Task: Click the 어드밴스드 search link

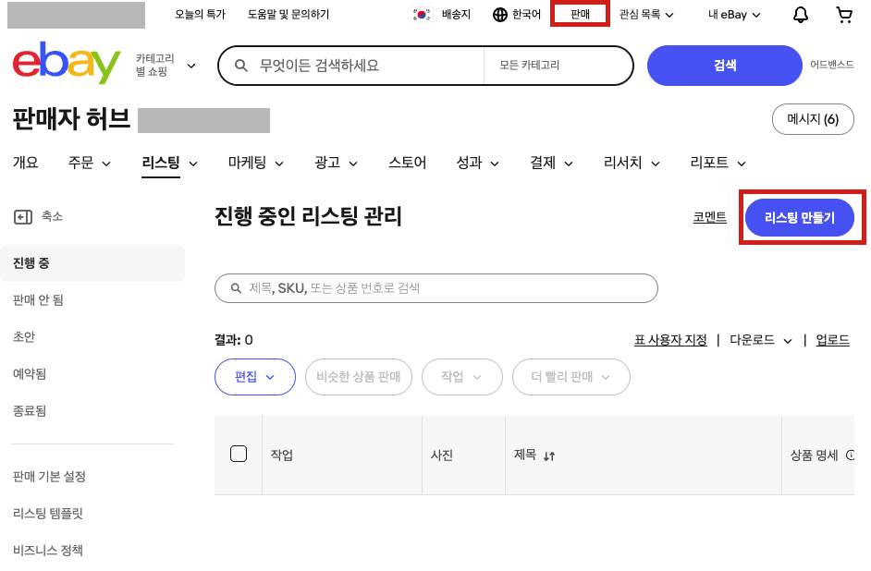Action: 831,65
